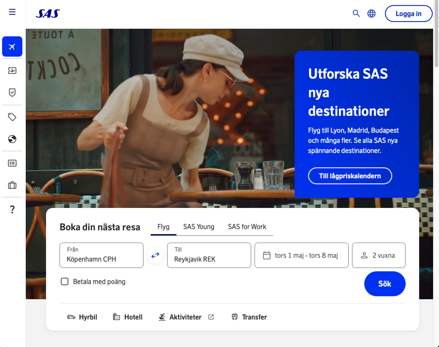Open Transfer link
The image size is (439, 347).
249,317
